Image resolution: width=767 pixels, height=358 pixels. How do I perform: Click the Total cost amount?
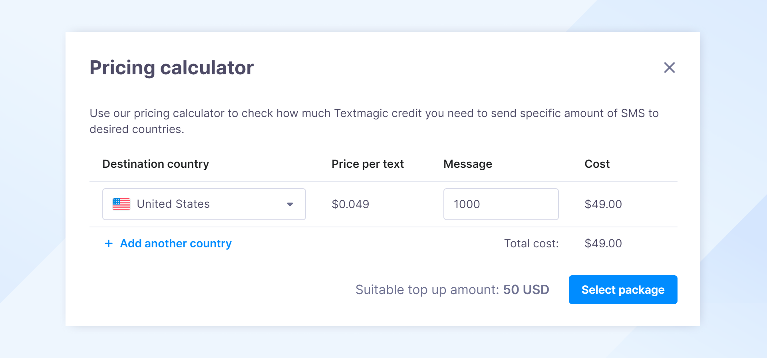pos(603,243)
